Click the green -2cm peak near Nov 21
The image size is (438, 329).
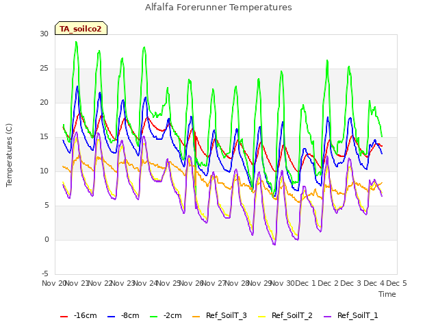[76, 42]
